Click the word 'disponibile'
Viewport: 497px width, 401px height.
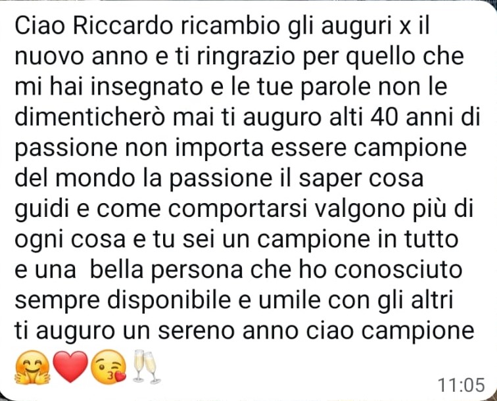pyautogui.click(x=169, y=300)
